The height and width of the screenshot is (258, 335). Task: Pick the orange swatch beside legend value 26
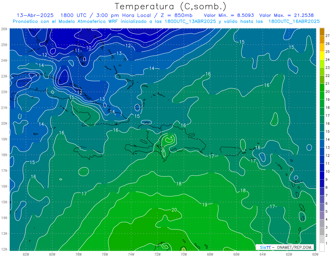point(322,40)
